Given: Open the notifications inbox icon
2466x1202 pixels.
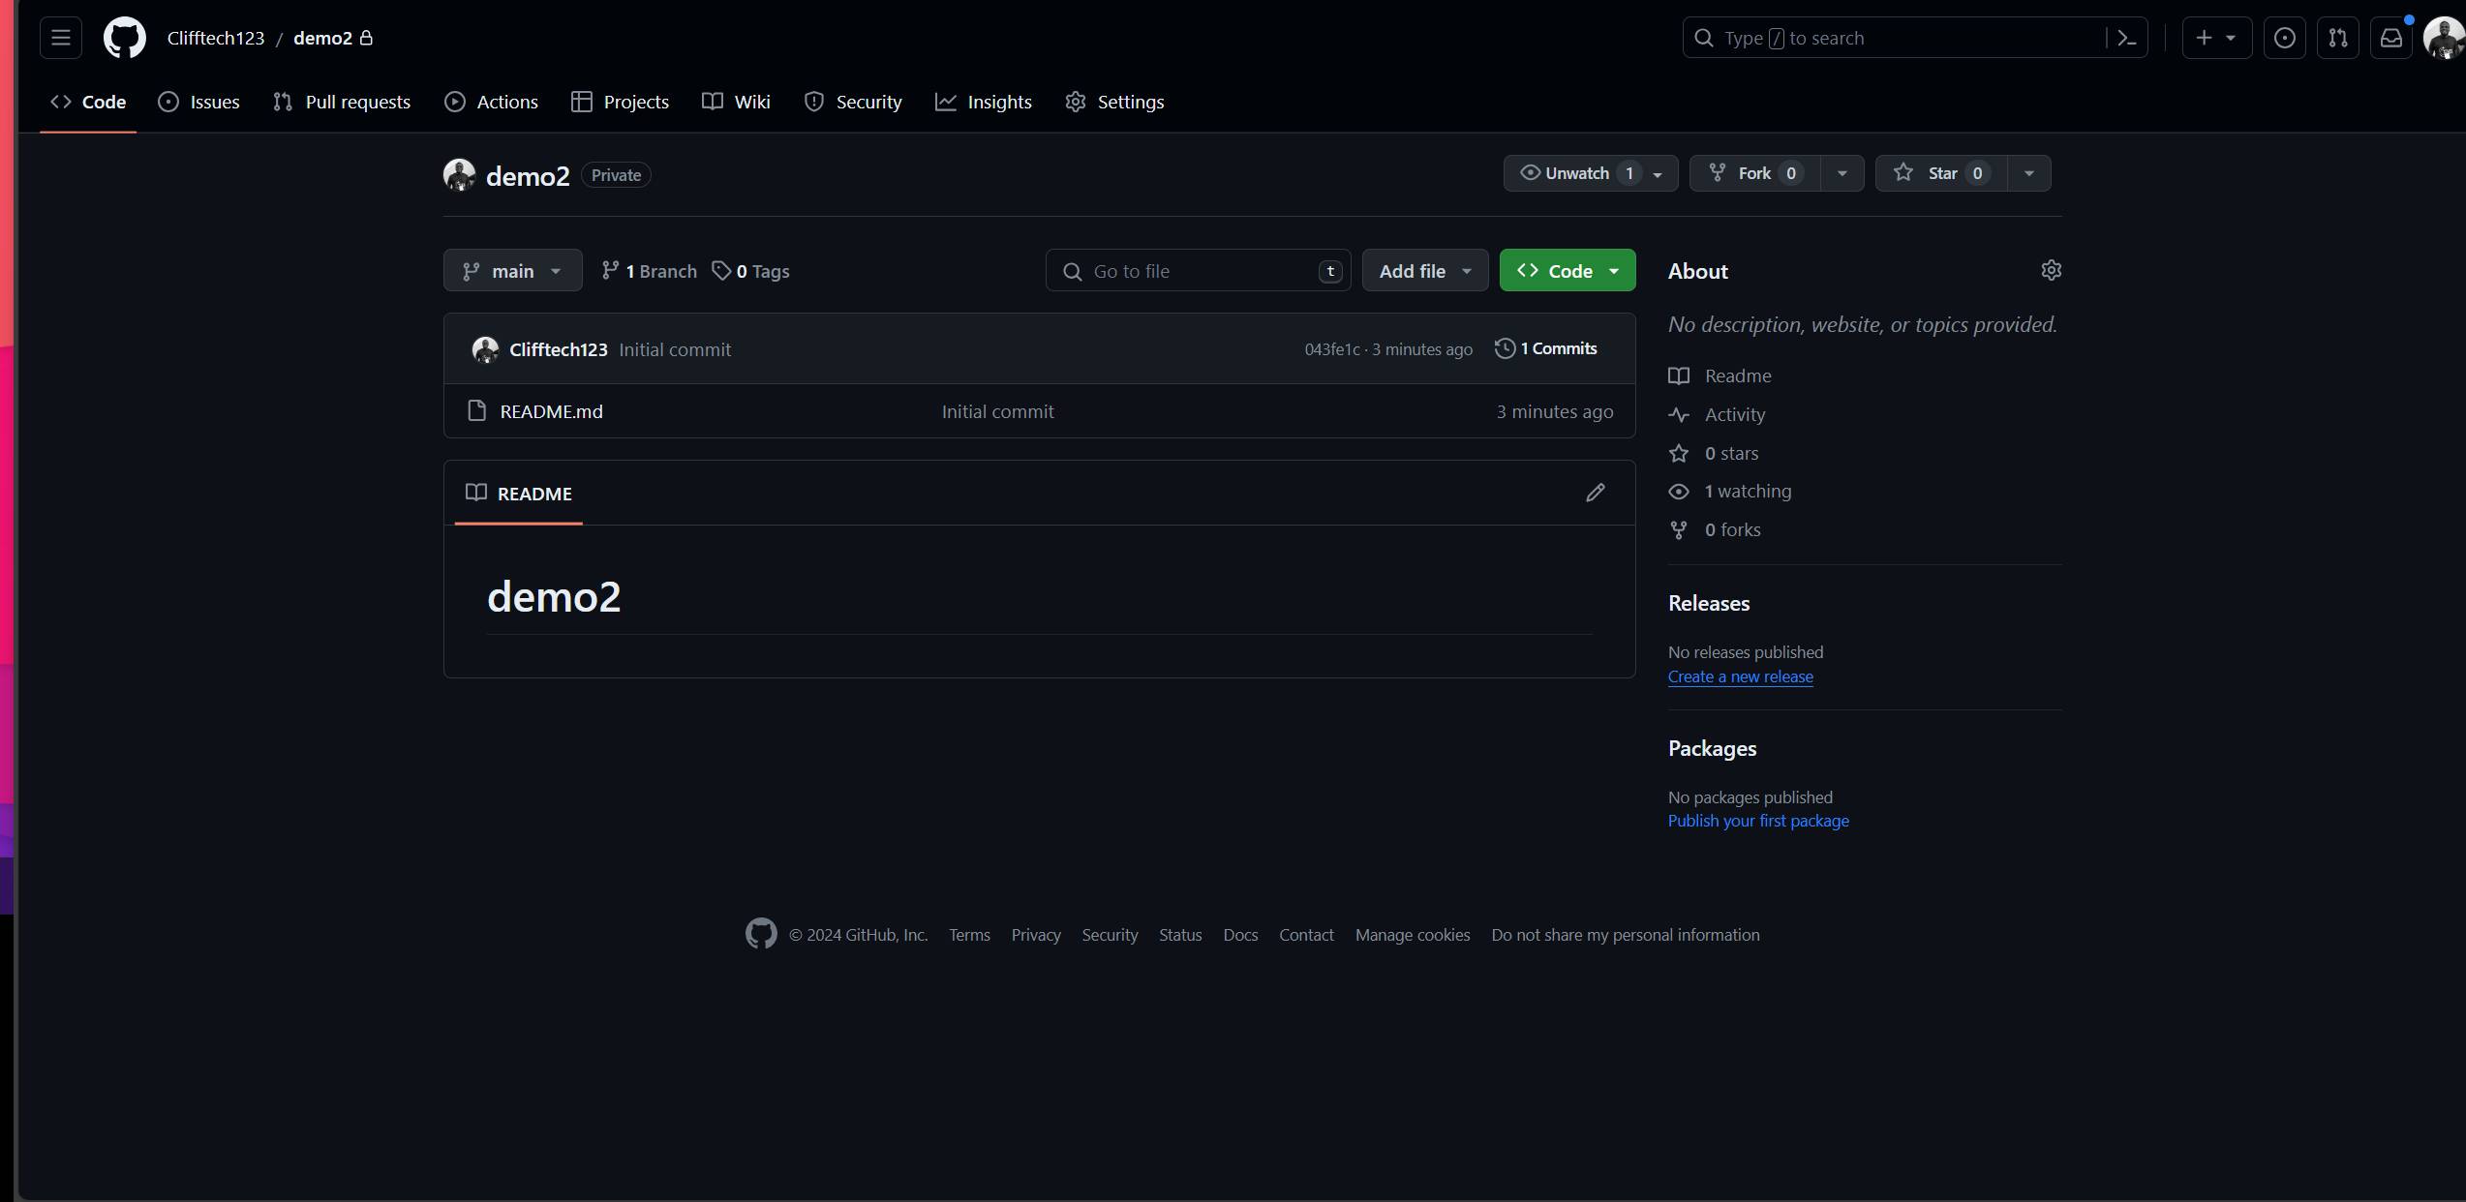Looking at the screenshot, I should click(x=2390, y=38).
